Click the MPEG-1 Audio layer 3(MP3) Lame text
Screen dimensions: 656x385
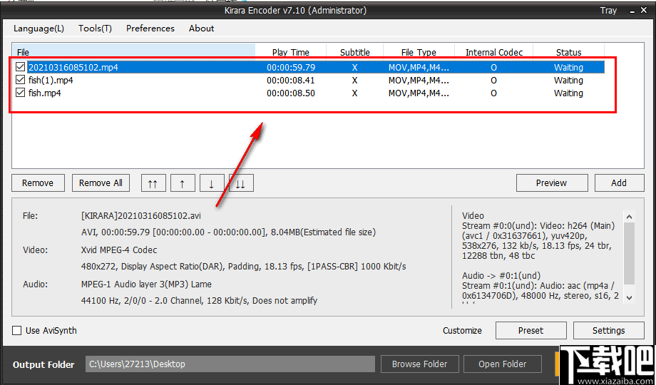tap(146, 284)
